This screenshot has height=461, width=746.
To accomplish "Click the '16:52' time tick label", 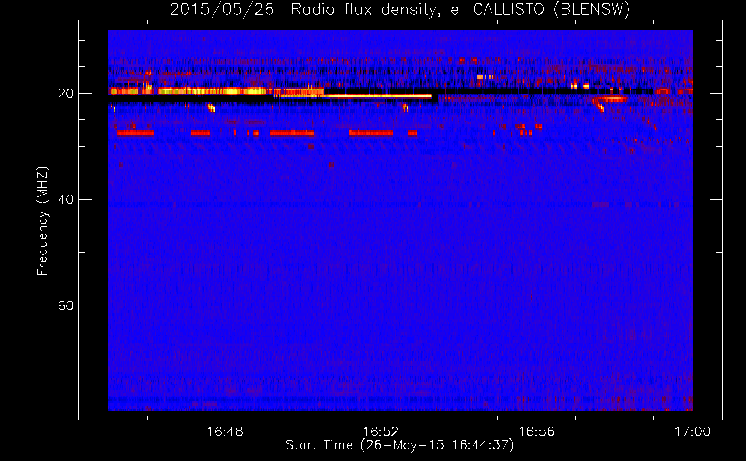I will click(x=381, y=432).
